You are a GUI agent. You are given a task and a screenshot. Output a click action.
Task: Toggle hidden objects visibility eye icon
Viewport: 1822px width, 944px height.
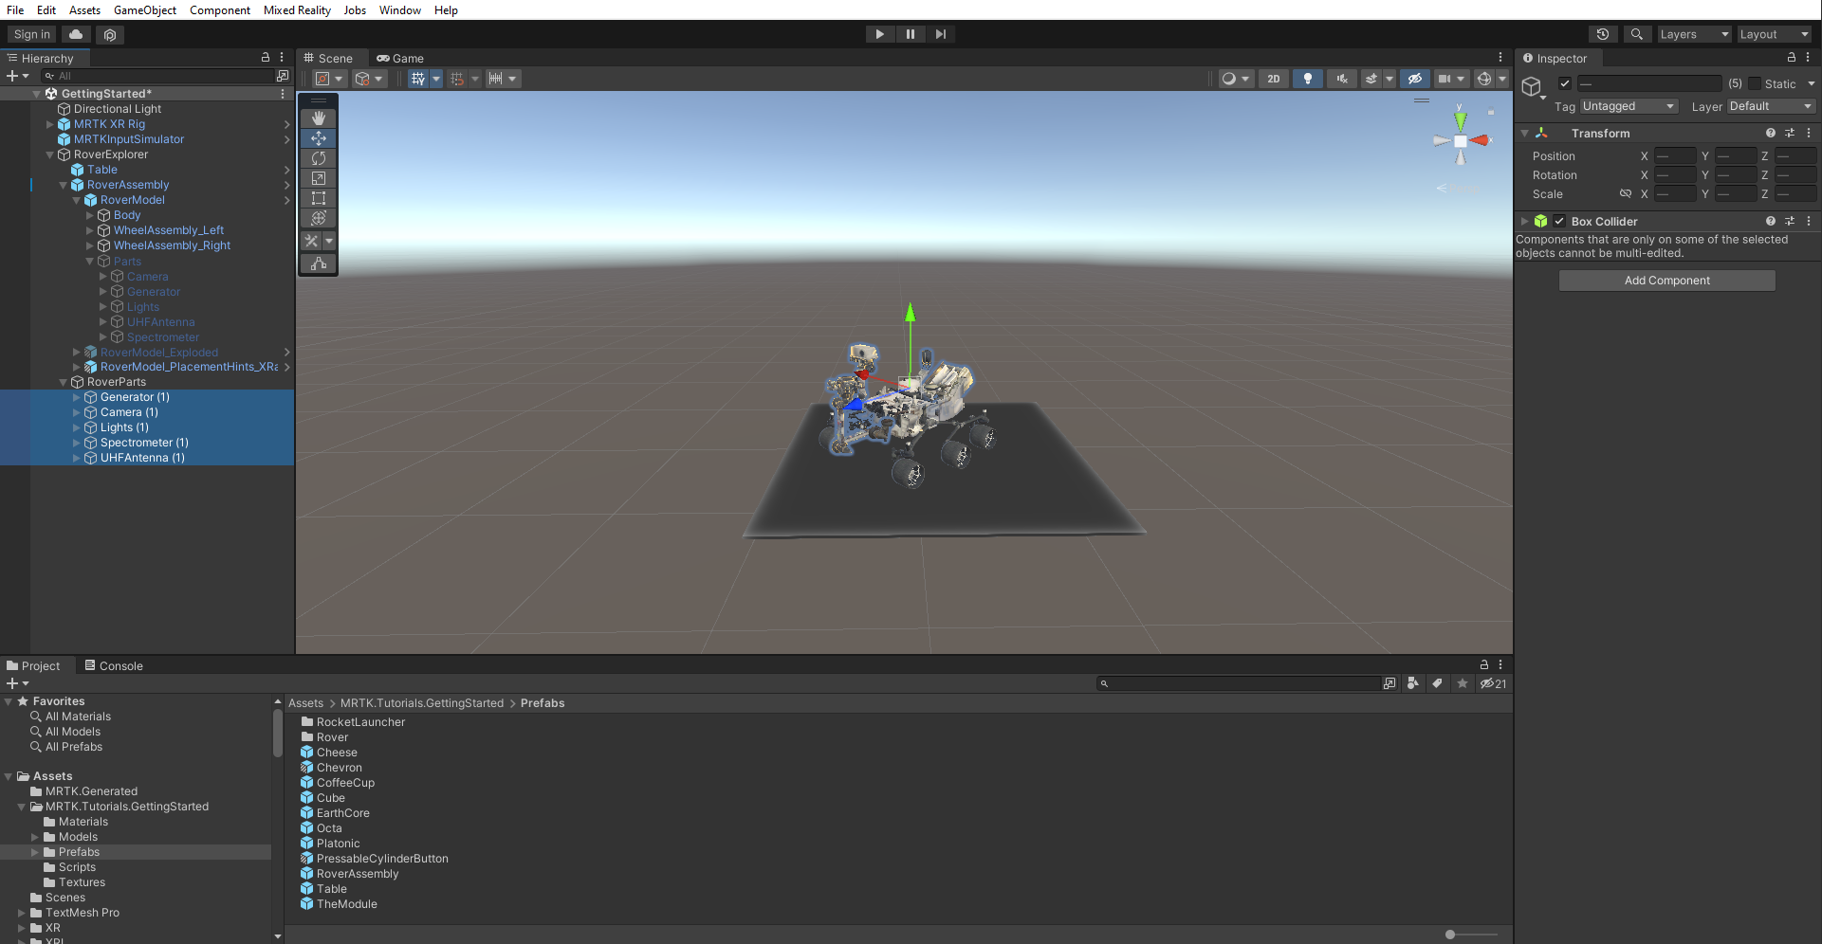(x=1414, y=79)
